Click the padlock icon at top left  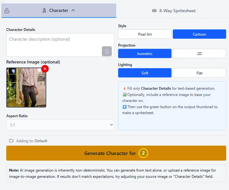pos(7,11)
